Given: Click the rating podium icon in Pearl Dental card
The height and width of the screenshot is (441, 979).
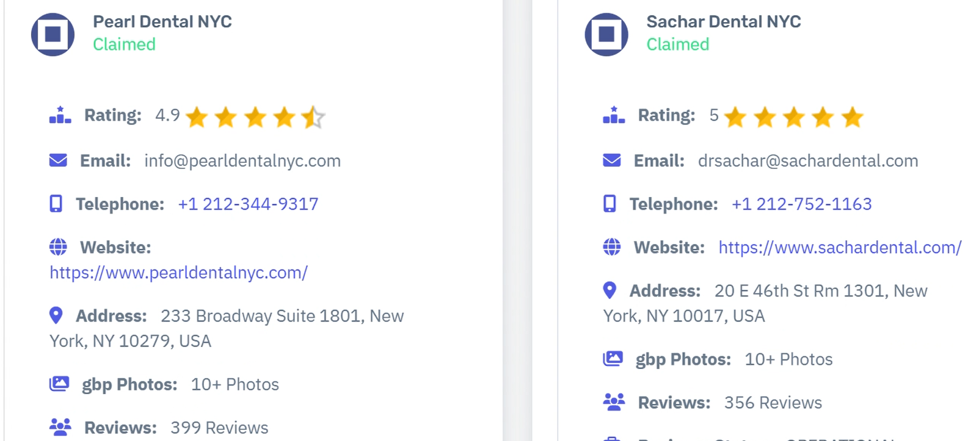Looking at the screenshot, I should [60, 115].
